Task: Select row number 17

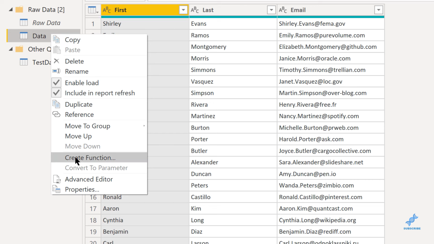Action: tap(93, 209)
